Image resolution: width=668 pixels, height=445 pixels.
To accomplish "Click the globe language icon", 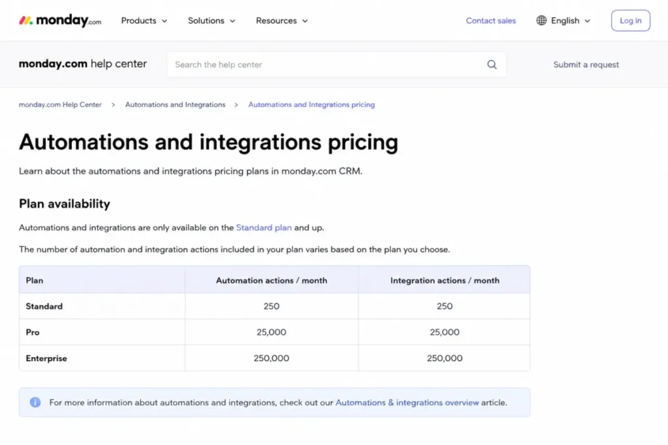I will click(x=541, y=20).
